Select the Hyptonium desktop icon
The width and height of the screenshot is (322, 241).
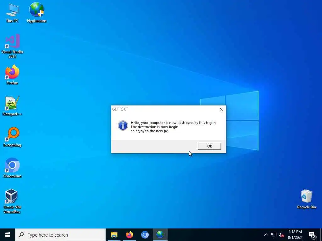click(x=36, y=13)
